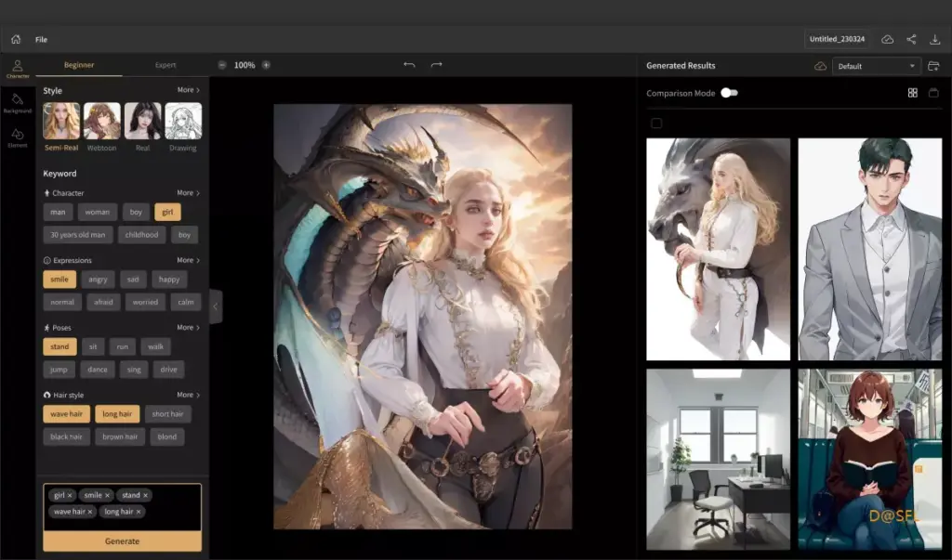This screenshot has width=952, height=560.
Task: Open the Element sidebar panel
Action: tap(18, 137)
